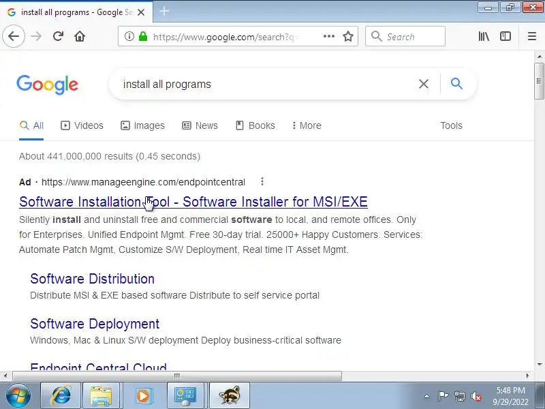Click 'About 441,000,000 results' text
The width and height of the screenshot is (545, 409).
click(x=76, y=156)
